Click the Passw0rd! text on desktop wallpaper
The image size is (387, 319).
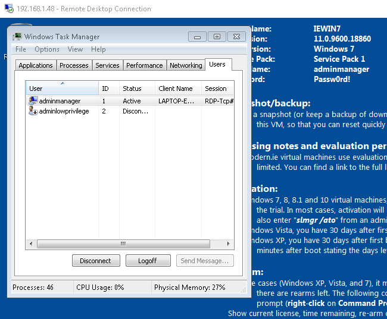[332, 79]
